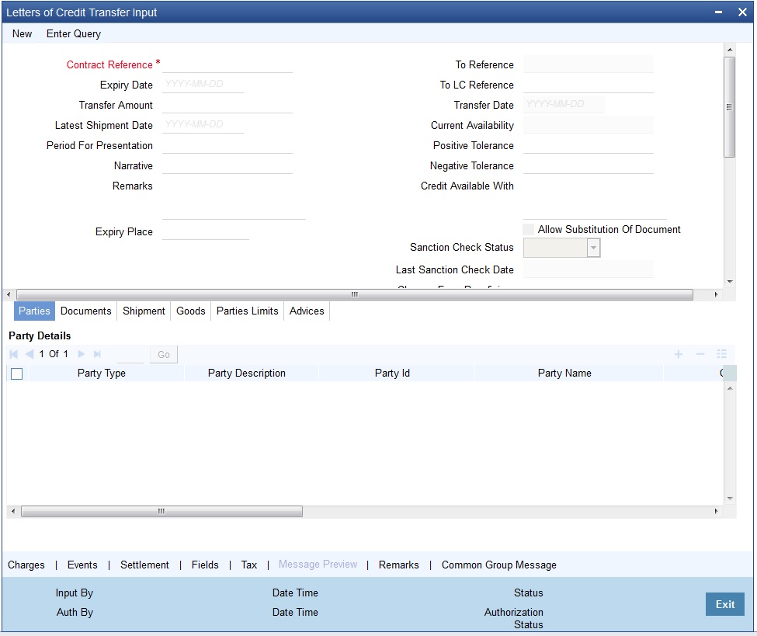Click the Transfer Date field
The width and height of the screenshot is (757, 636).
(x=564, y=104)
